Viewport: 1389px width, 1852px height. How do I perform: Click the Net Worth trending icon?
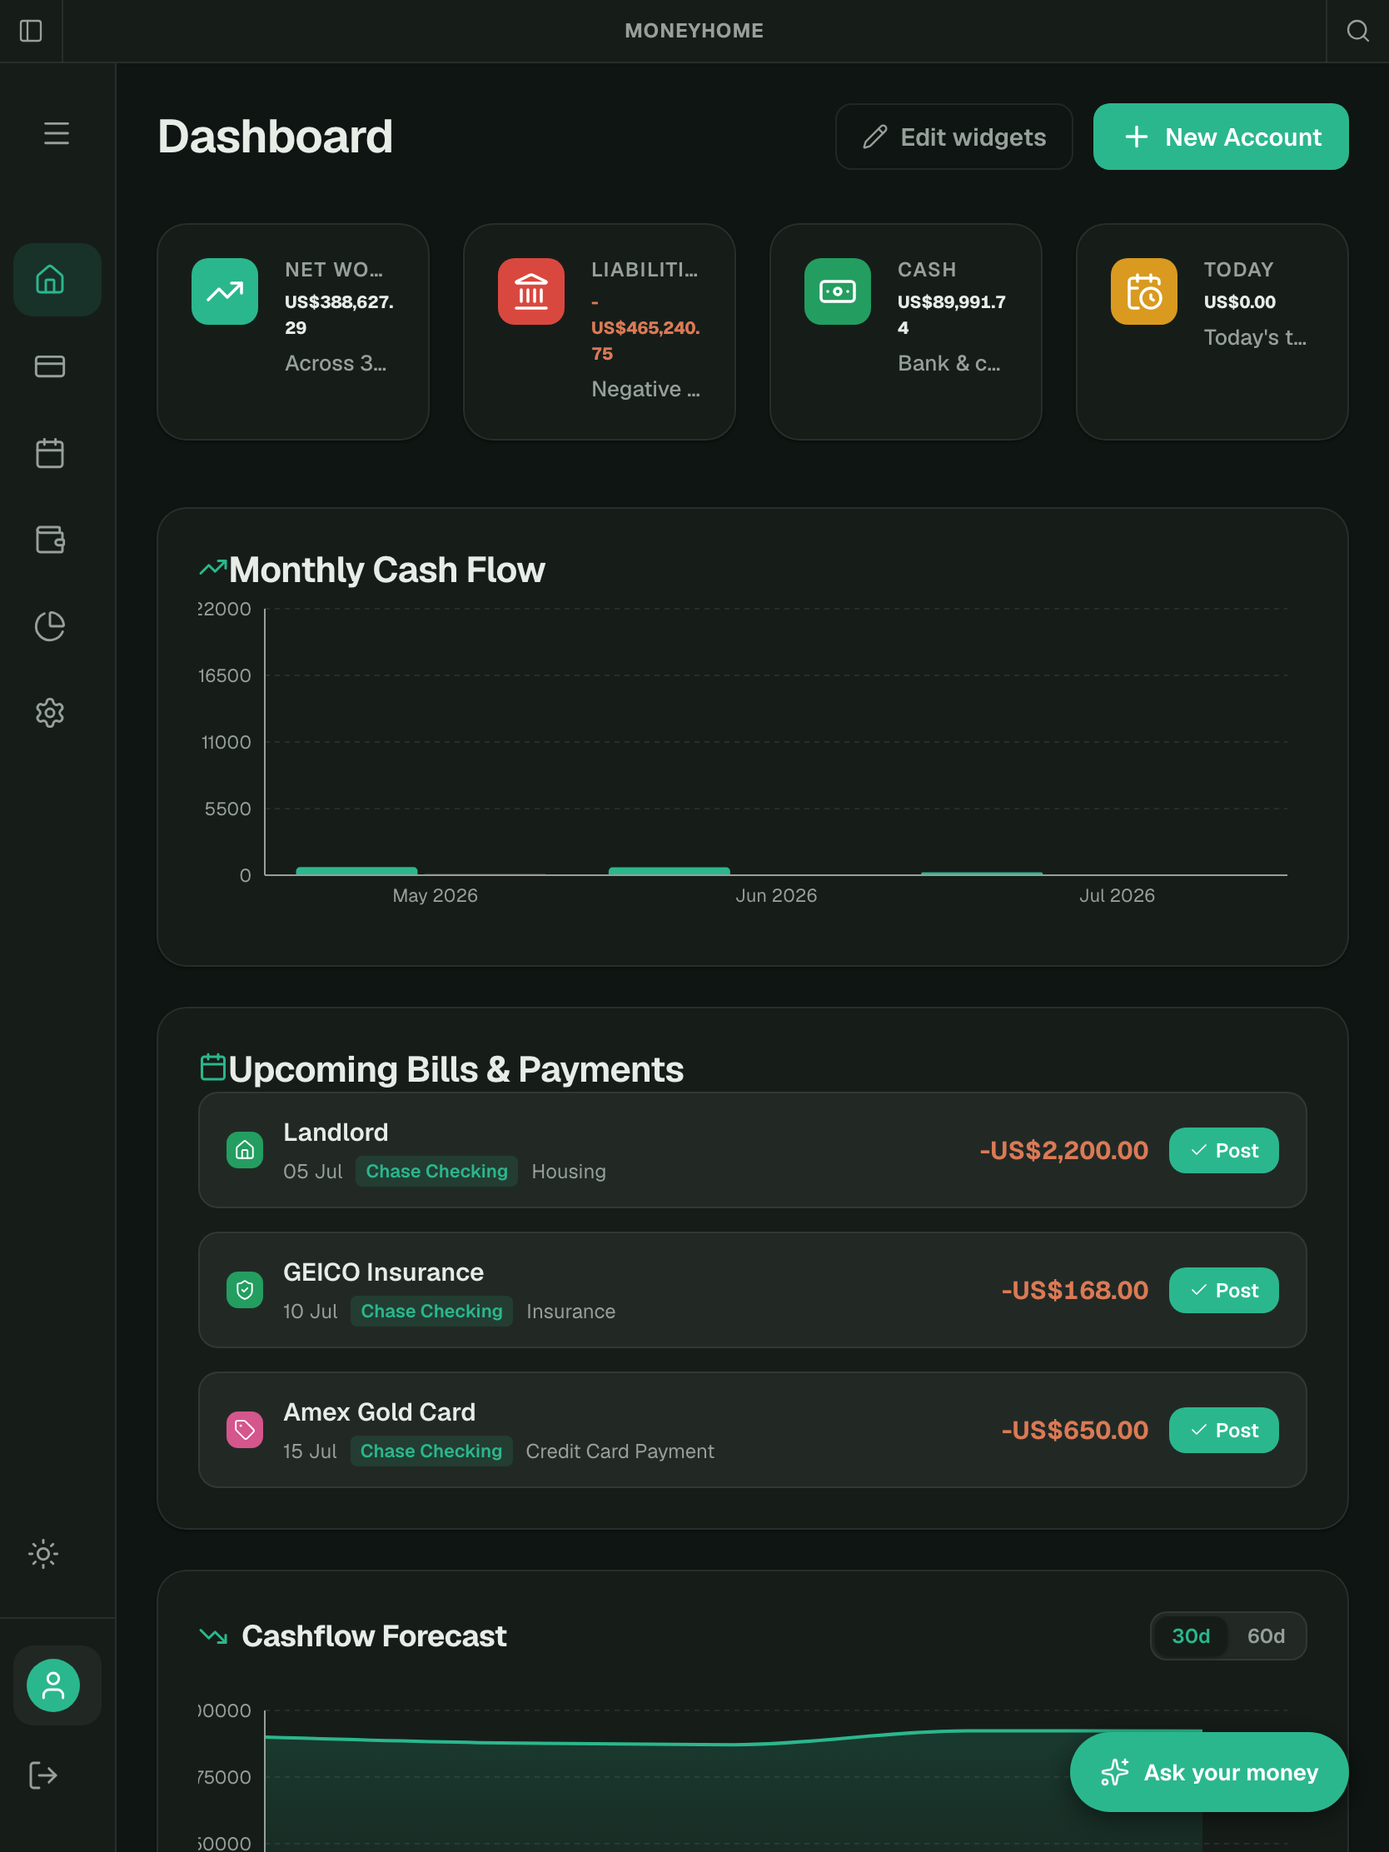tap(224, 291)
